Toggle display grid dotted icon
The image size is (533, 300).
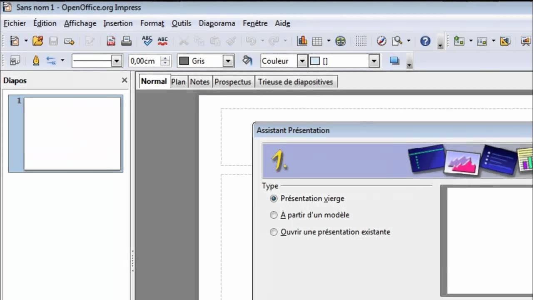click(x=361, y=41)
